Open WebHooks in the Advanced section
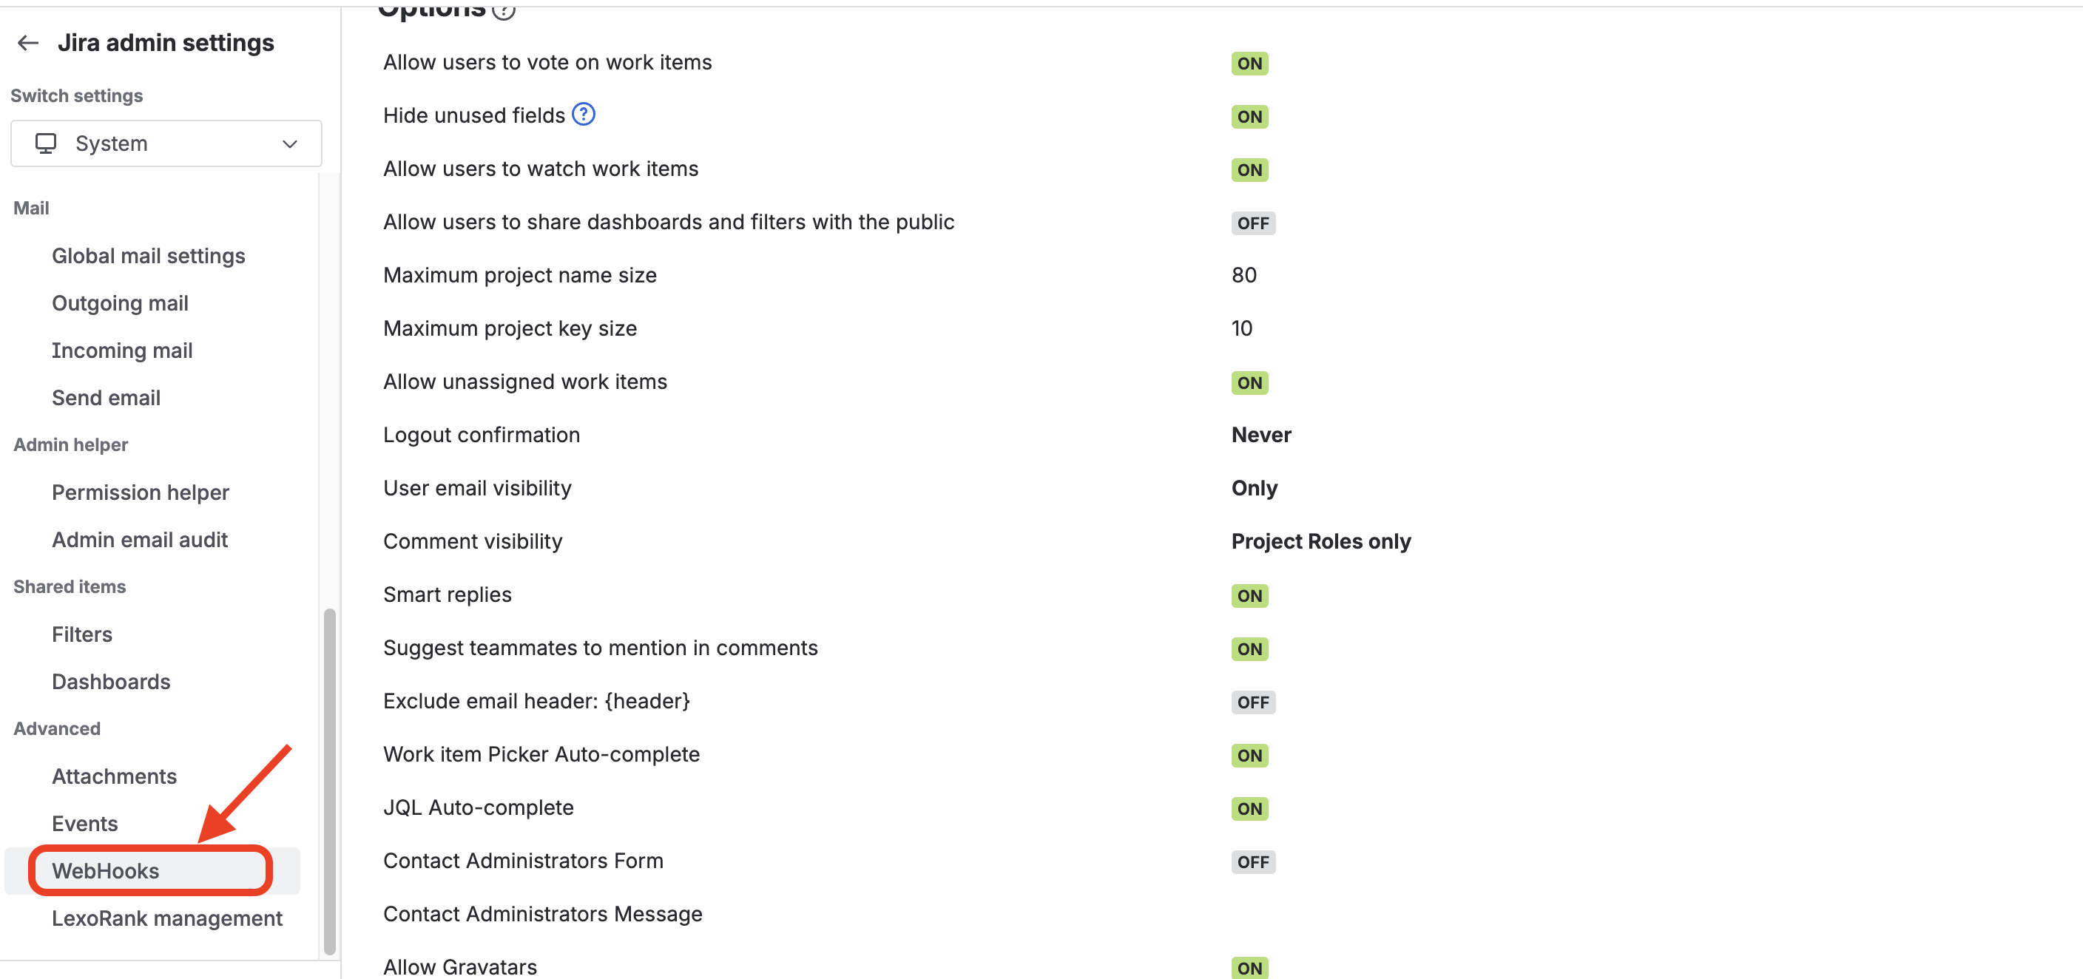 click(x=106, y=870)
